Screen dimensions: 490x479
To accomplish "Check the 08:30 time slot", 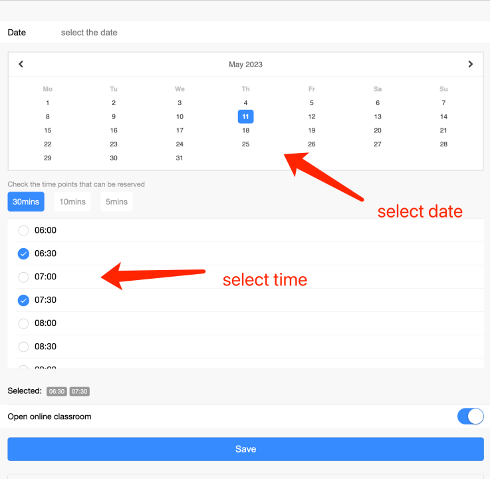I will point(23,347).
